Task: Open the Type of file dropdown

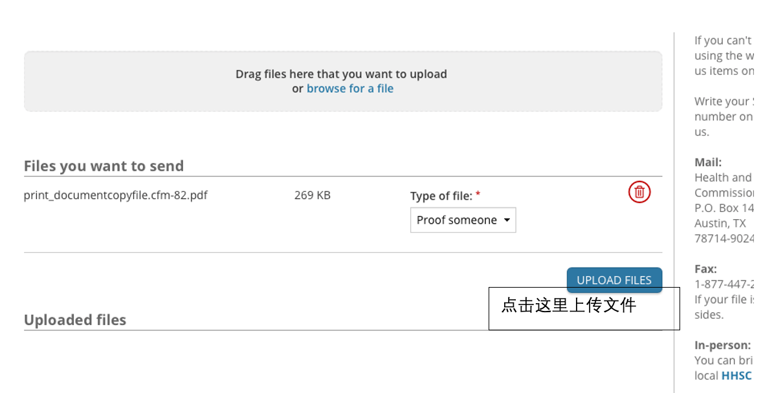Action: coord(463,220)
